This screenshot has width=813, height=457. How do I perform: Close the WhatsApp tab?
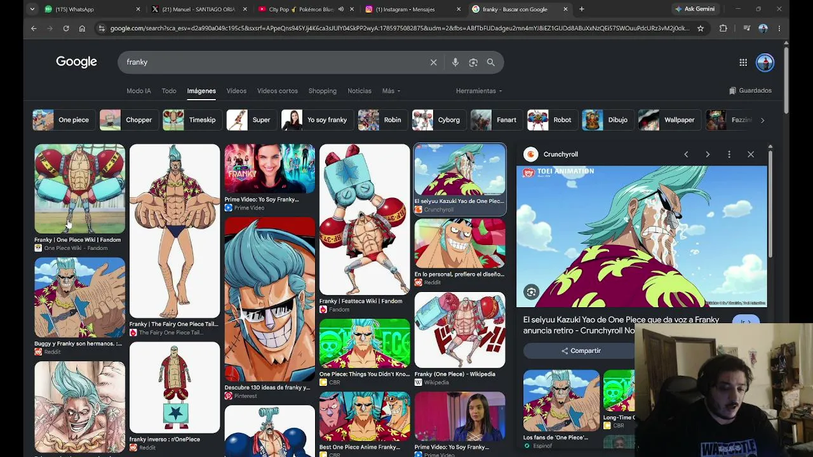pos(138,9)
